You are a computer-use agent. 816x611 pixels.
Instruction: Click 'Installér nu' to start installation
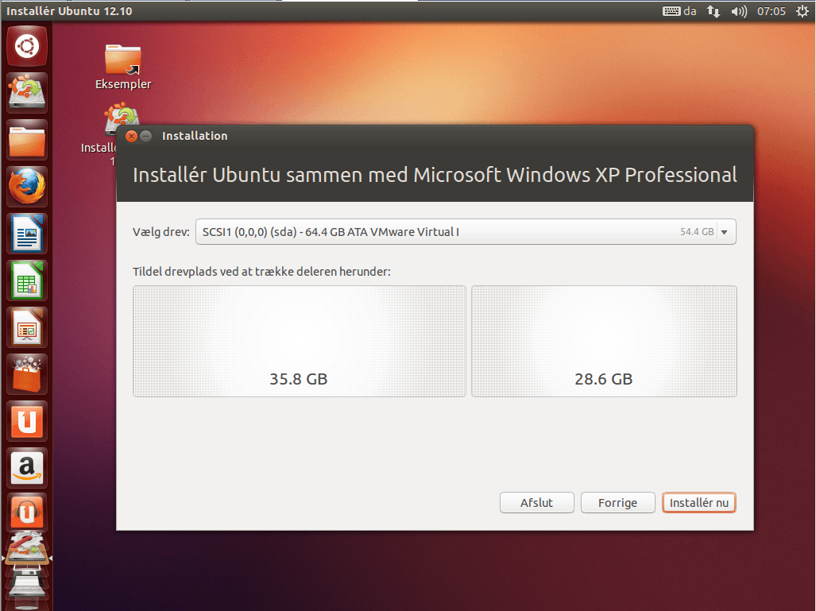point(698,502)
